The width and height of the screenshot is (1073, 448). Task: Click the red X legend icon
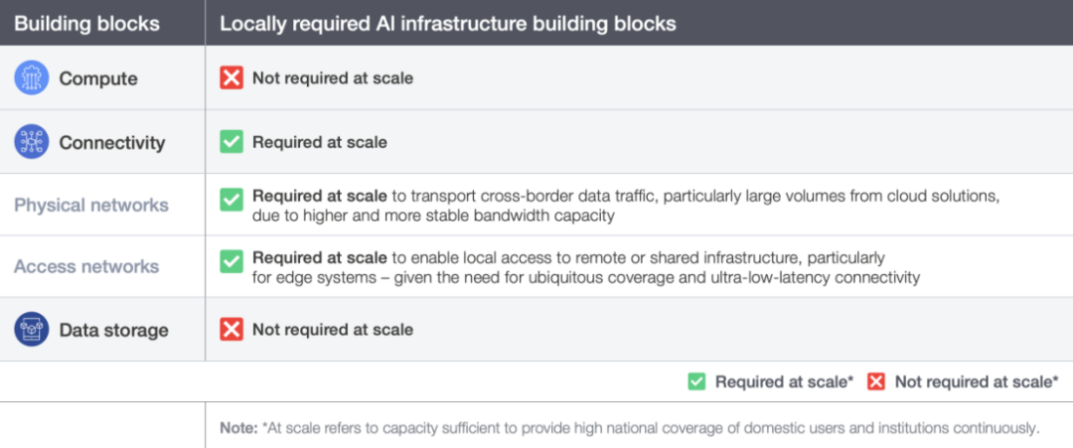876,381
